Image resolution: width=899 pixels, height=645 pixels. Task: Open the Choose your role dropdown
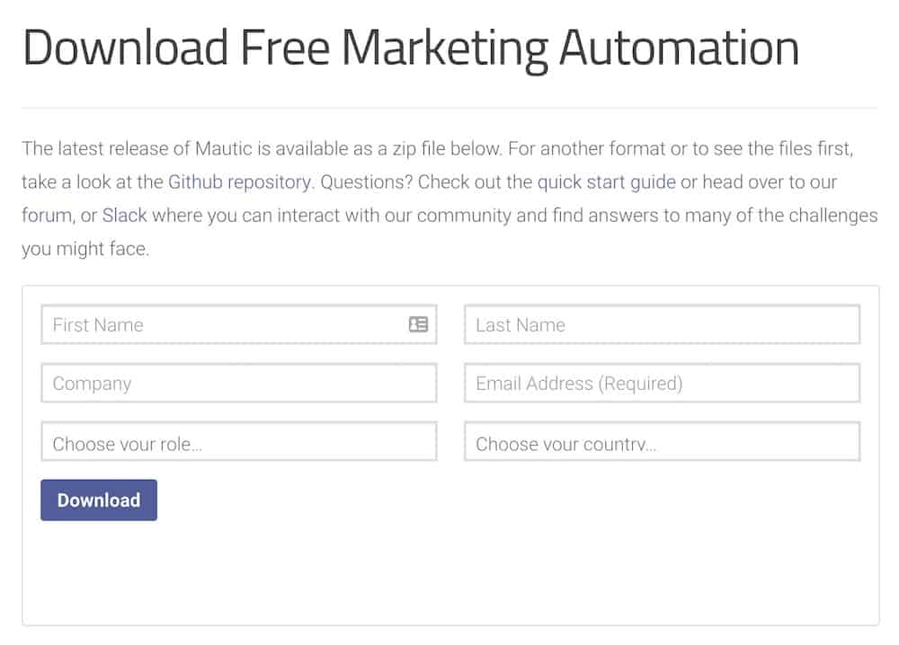(238, 442)
